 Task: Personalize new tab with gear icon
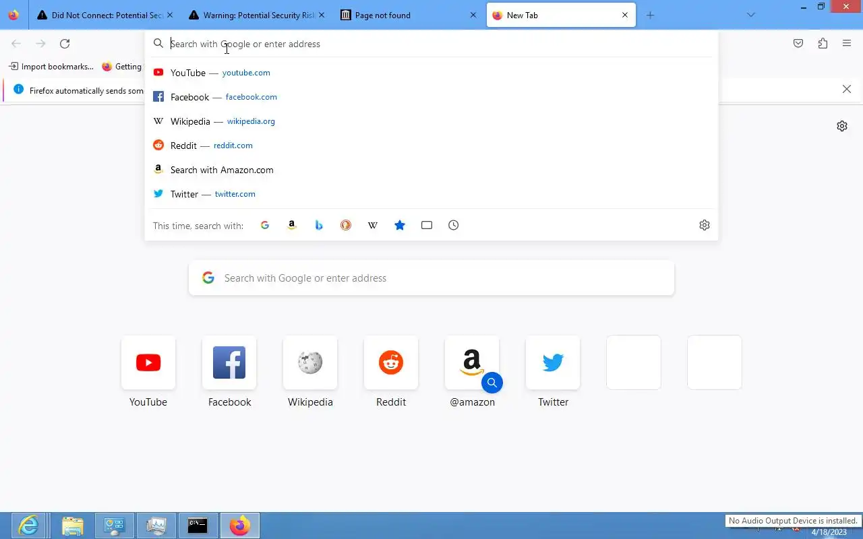[842, 126]
